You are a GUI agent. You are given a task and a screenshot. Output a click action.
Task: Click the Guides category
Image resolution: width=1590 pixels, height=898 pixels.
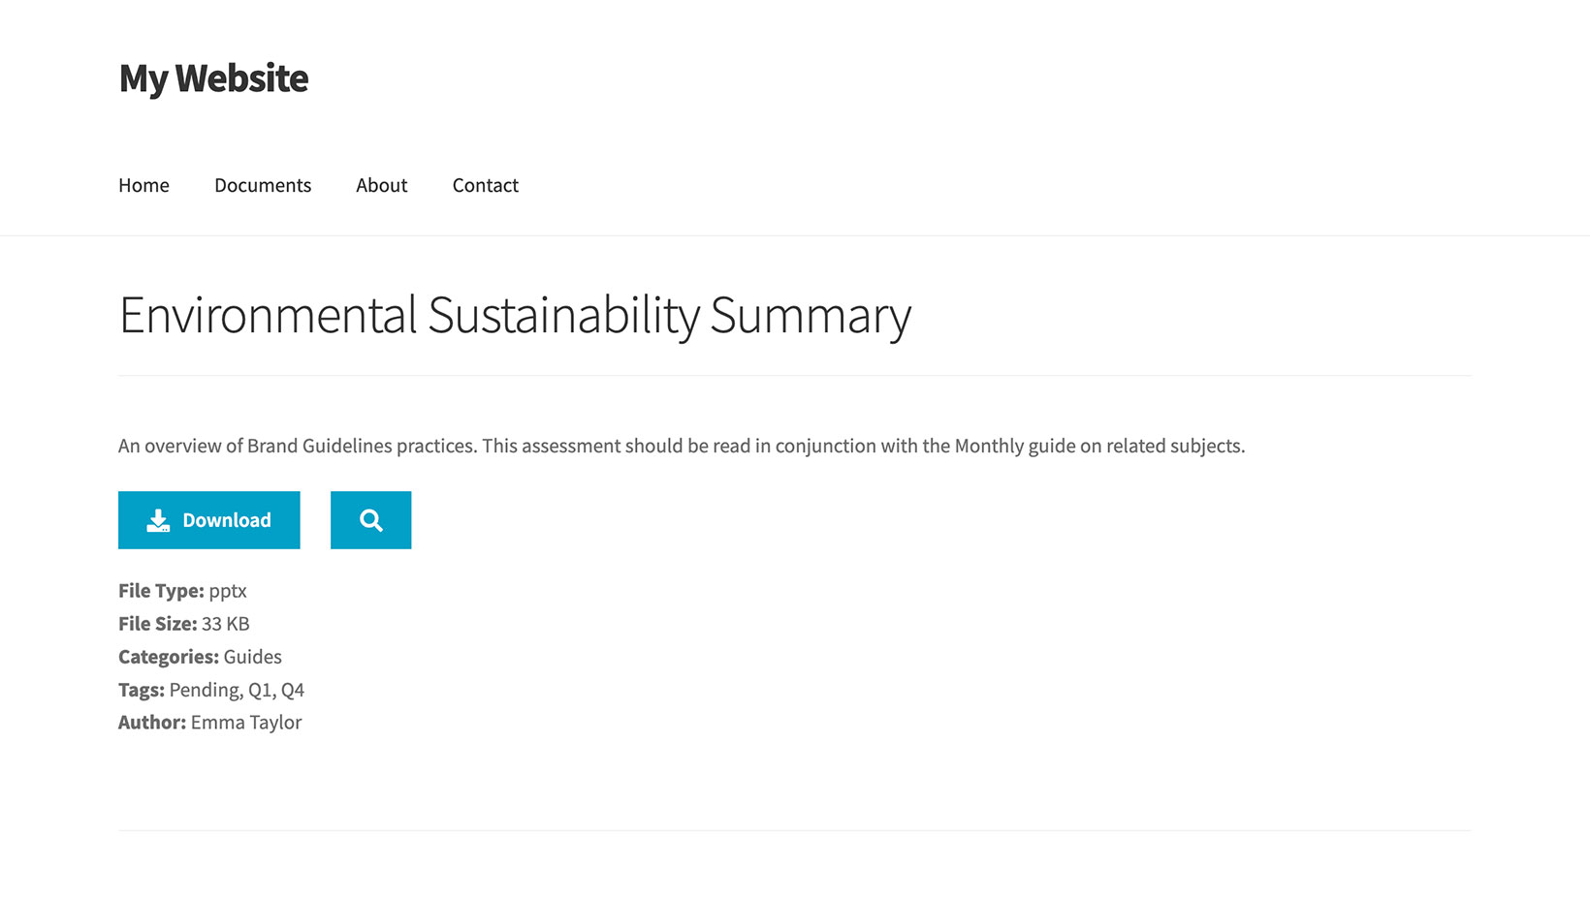click(x=252, y=657)
